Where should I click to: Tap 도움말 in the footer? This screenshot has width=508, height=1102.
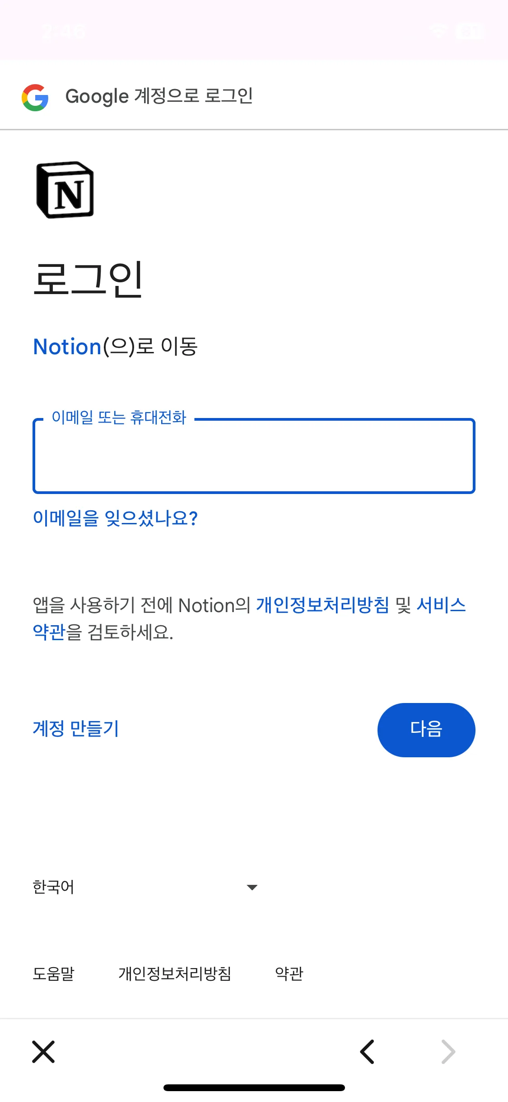point(53,974)
